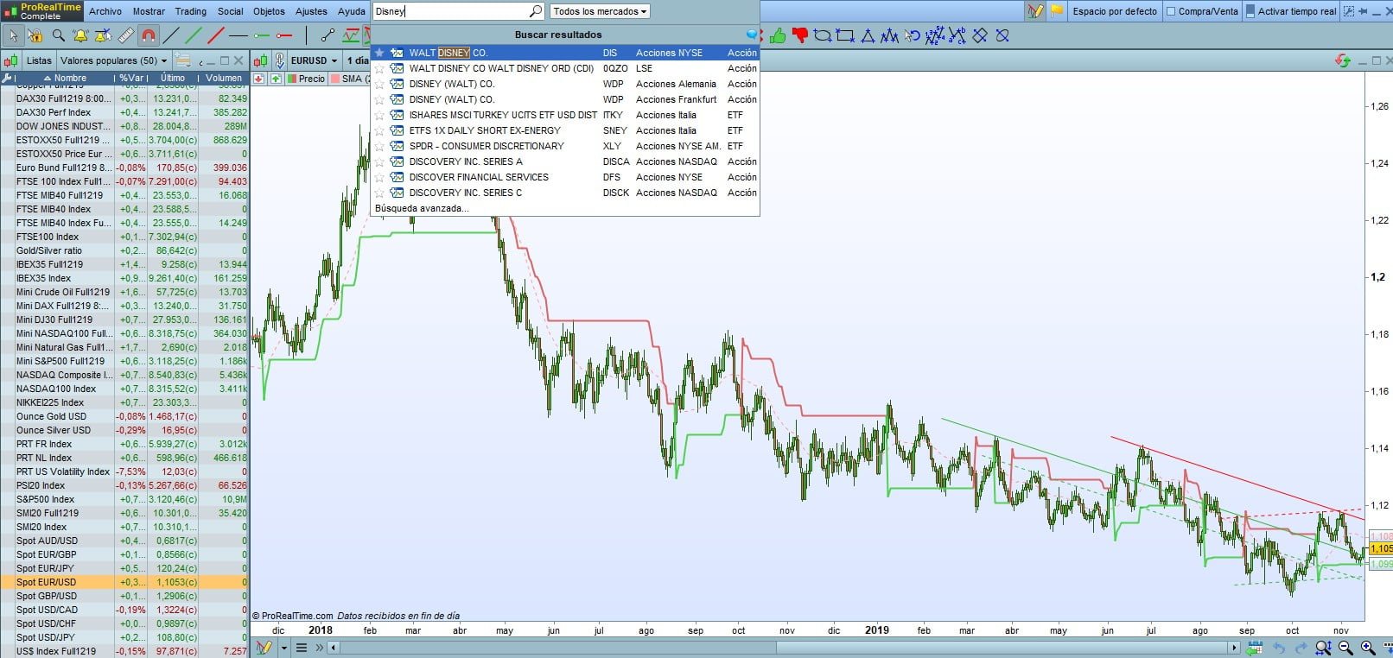Image resolution: width=1393 pixels, height=658 pixels.
Task: Pick the green horizontal ray tool
Action: pyautogui.click(x=261, y=35)
